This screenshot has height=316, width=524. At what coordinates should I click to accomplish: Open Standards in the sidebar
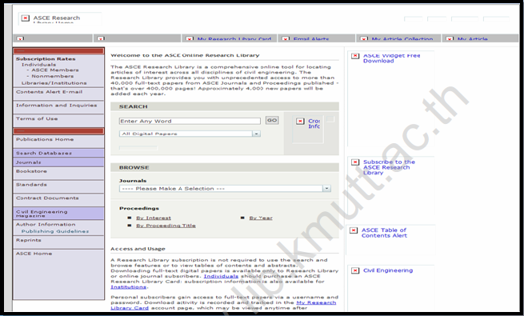click(31, 185)
